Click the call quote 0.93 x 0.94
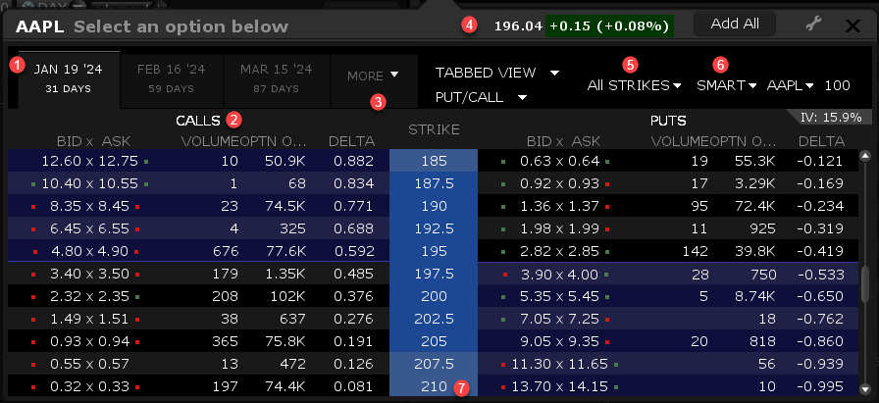 pos(89,341)
